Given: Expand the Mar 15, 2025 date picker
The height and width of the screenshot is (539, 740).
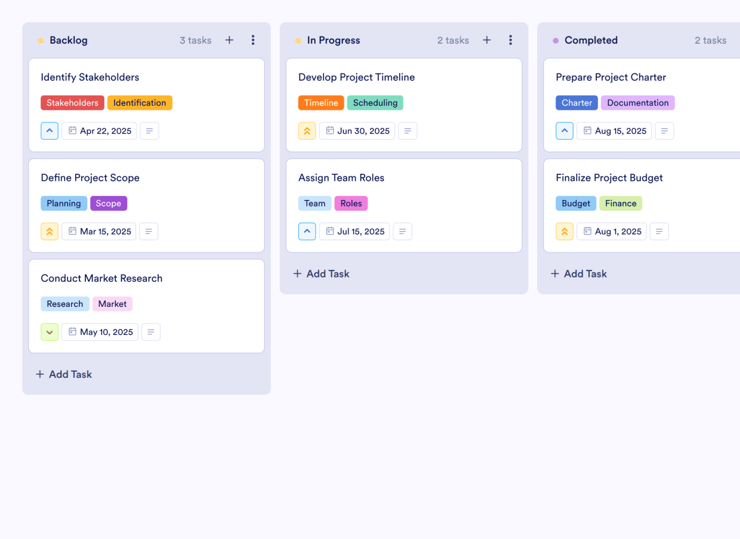Looking at the screenshot, I should pos(98,231).
